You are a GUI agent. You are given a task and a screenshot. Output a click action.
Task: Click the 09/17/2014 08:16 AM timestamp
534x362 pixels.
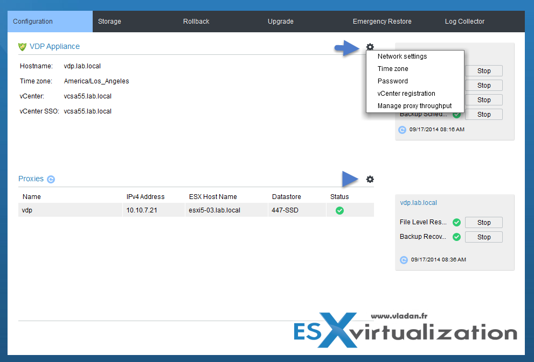pos(437,130)
